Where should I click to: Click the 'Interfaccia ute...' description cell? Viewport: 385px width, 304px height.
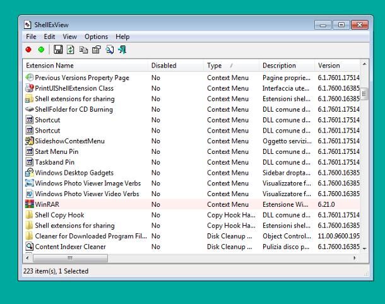286,88
